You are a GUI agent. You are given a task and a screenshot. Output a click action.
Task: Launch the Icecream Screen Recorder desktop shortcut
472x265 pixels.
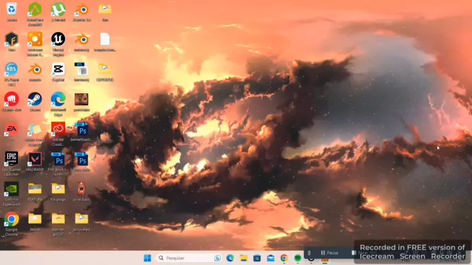point(35,44)
